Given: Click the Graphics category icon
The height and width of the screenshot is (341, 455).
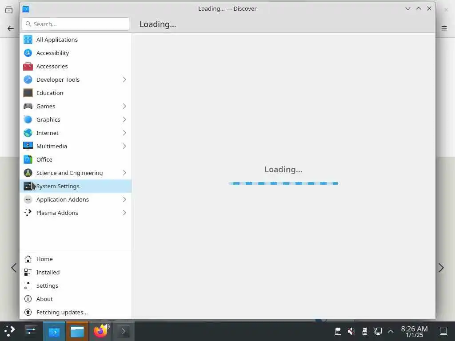Looking at the screenshot, I should (28, 120).
